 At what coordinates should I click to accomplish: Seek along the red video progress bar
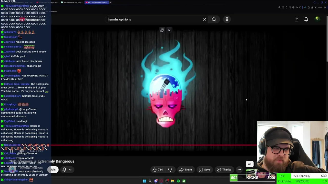[154, 145]
